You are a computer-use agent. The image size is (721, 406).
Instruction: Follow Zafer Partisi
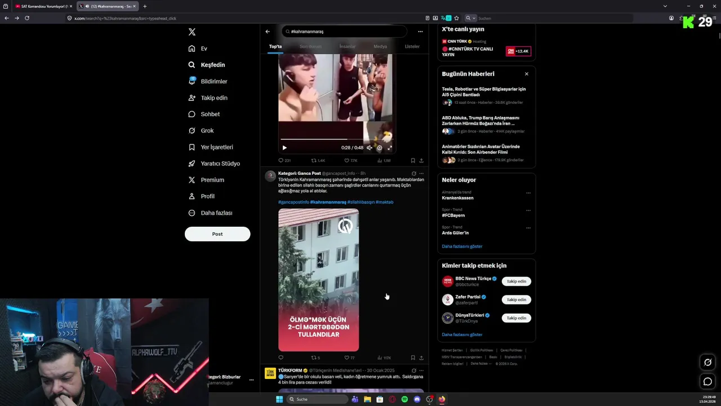[517, 299]
